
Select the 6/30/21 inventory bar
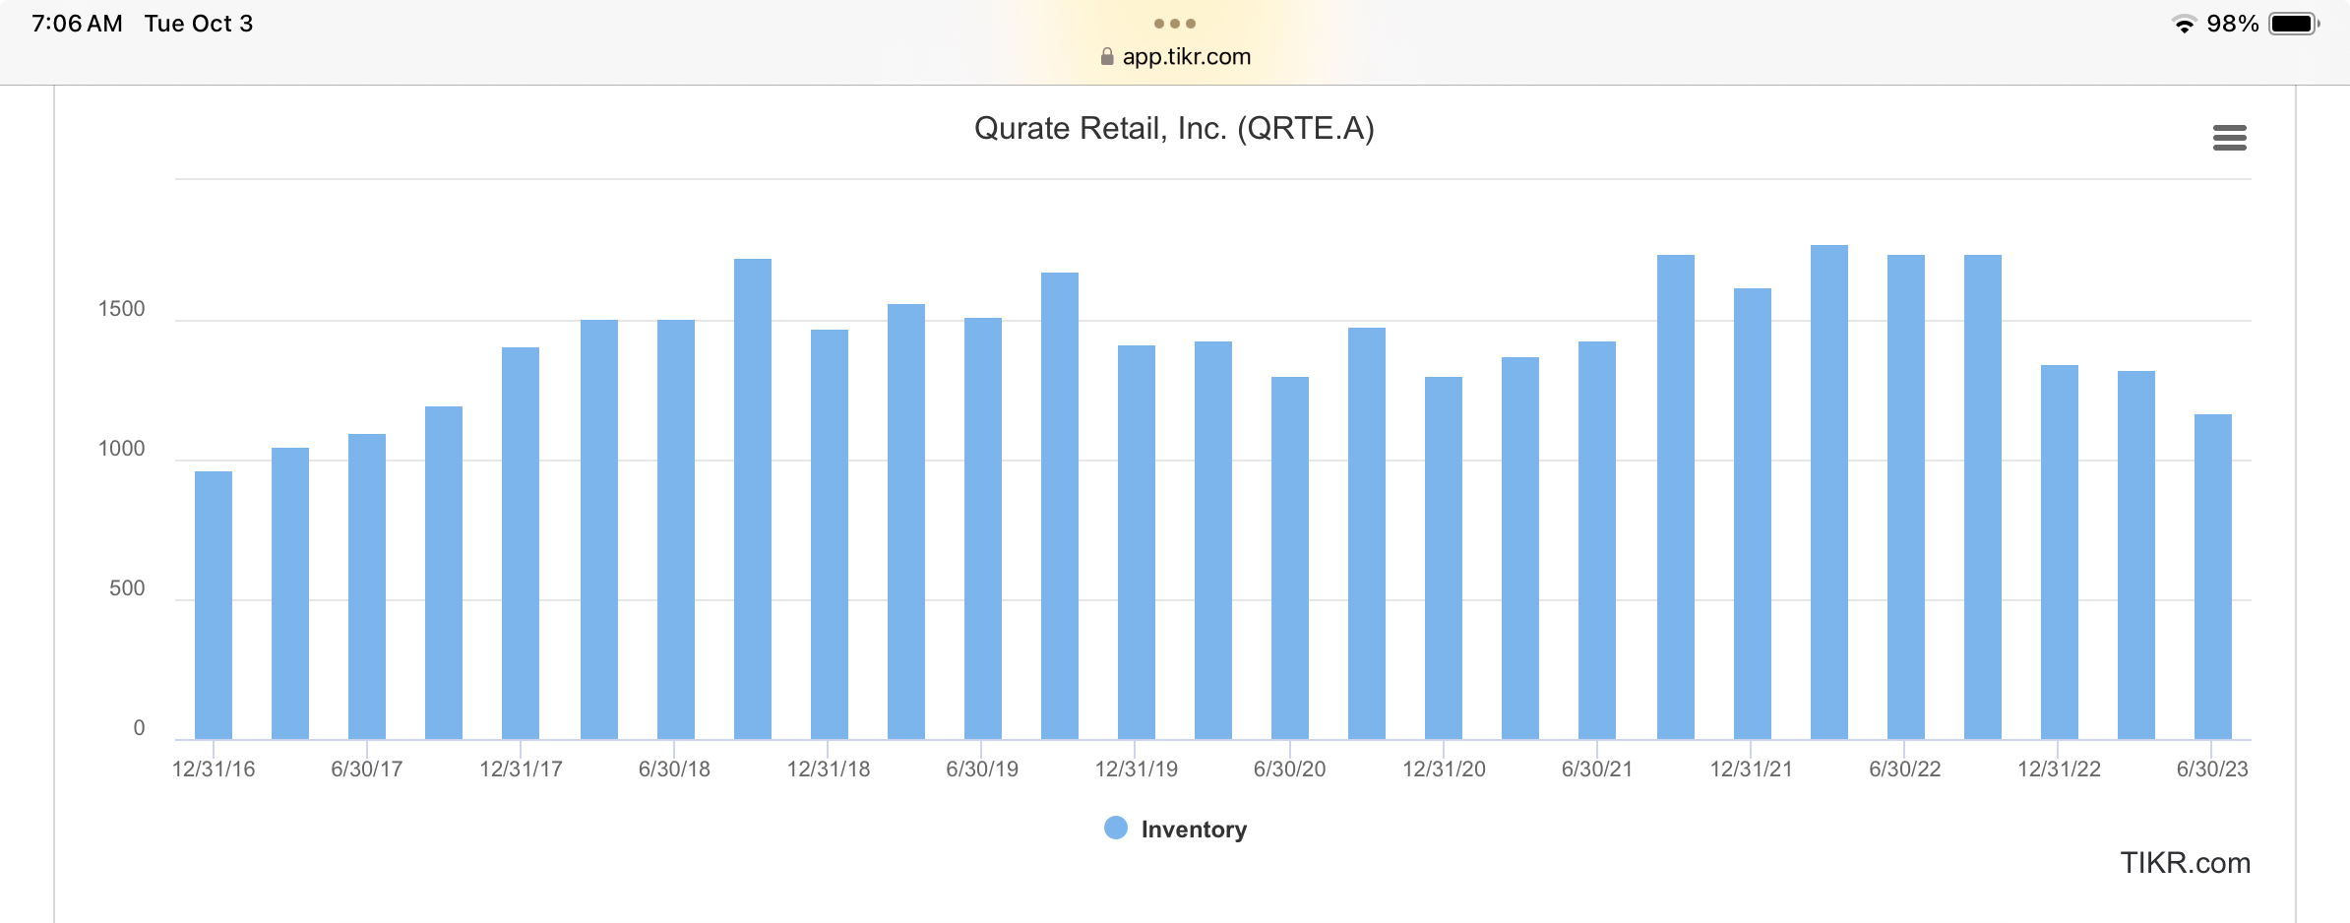point(1597,540)
